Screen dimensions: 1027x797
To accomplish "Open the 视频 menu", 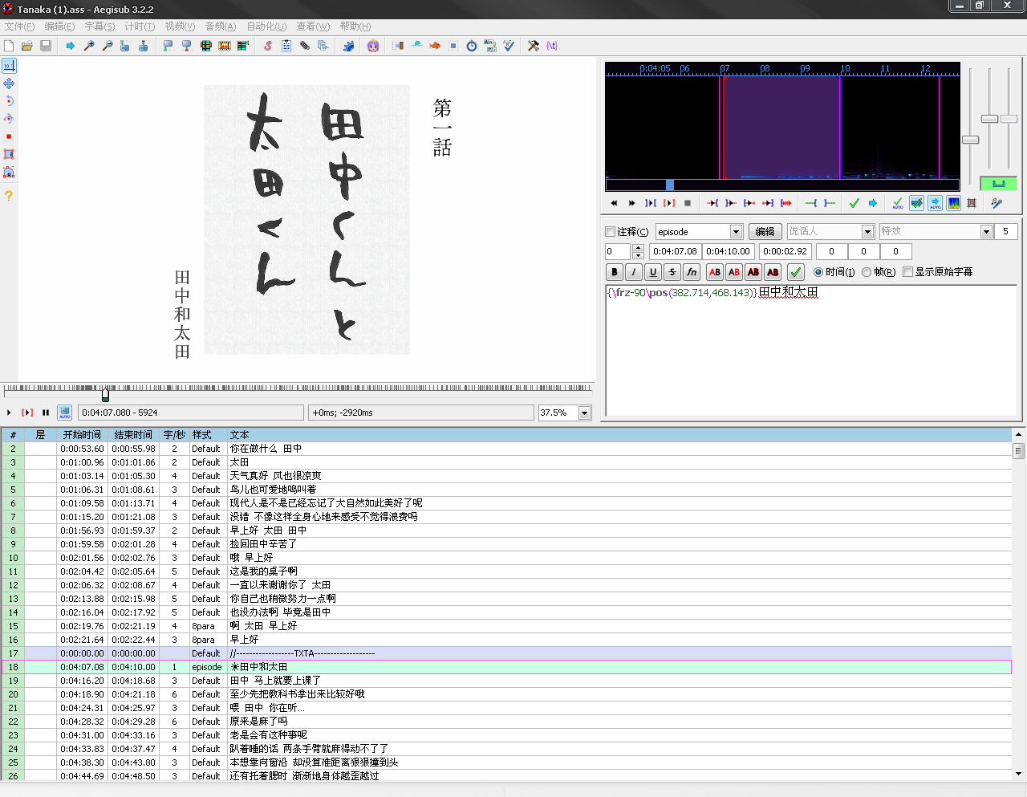I will pyautogui.click(x=180, y=26).
